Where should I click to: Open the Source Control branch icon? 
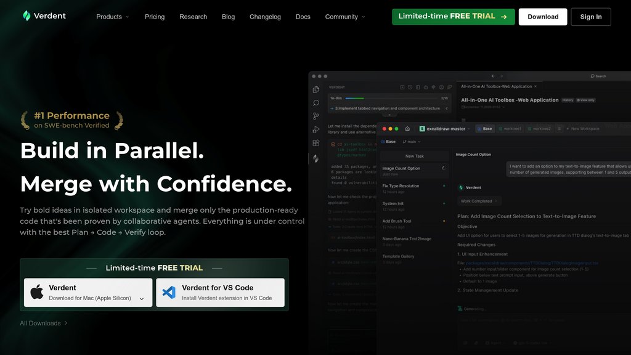(x=316, y=116)
